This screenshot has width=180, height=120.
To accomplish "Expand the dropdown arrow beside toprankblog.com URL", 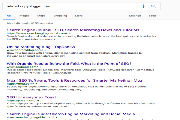I will pos(46,50).
